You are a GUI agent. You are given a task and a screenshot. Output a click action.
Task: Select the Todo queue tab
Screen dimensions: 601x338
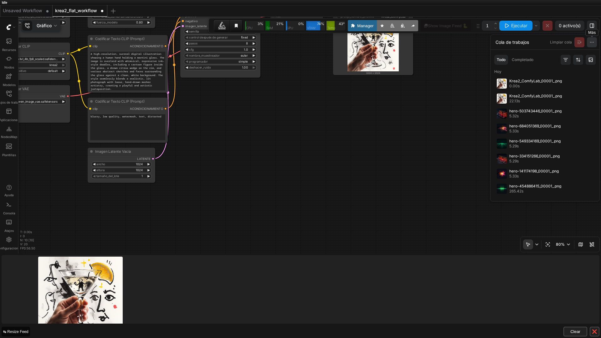point(501,60)
